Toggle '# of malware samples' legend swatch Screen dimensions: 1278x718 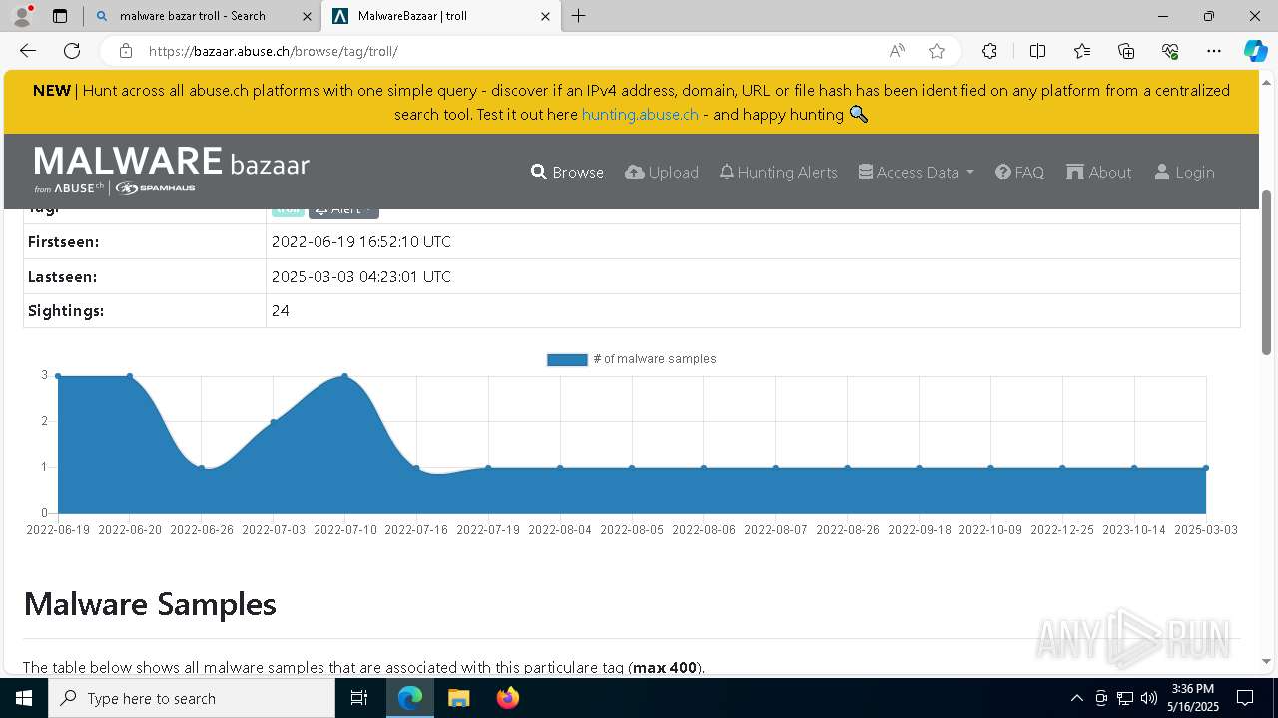click(567, 359)
